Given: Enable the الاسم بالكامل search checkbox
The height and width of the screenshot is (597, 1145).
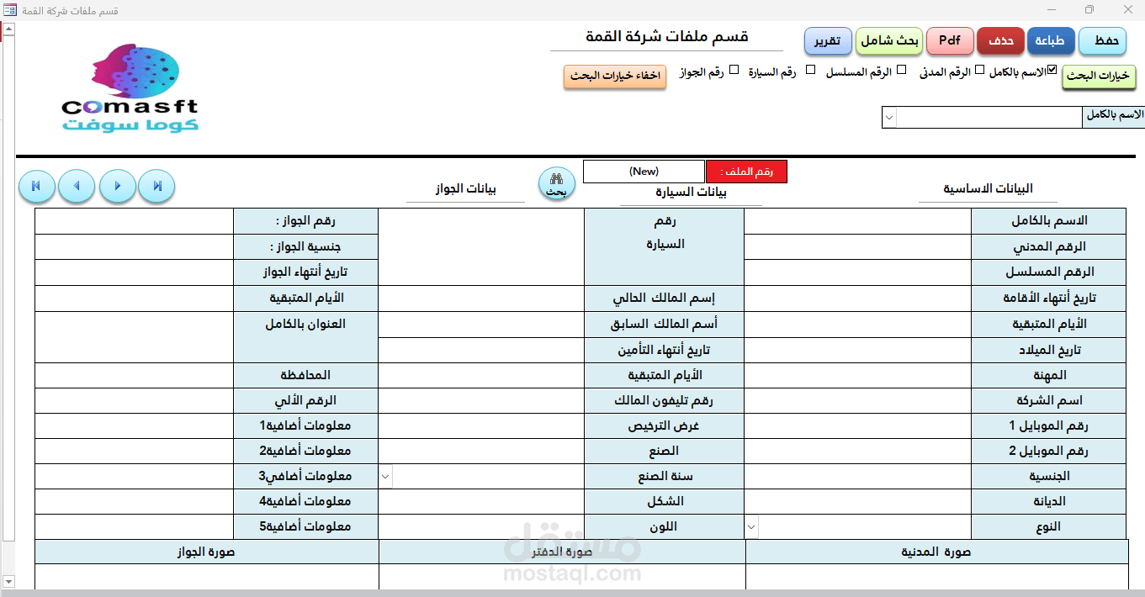Looking at the screenshot, I should click(x=1052, y=71).
